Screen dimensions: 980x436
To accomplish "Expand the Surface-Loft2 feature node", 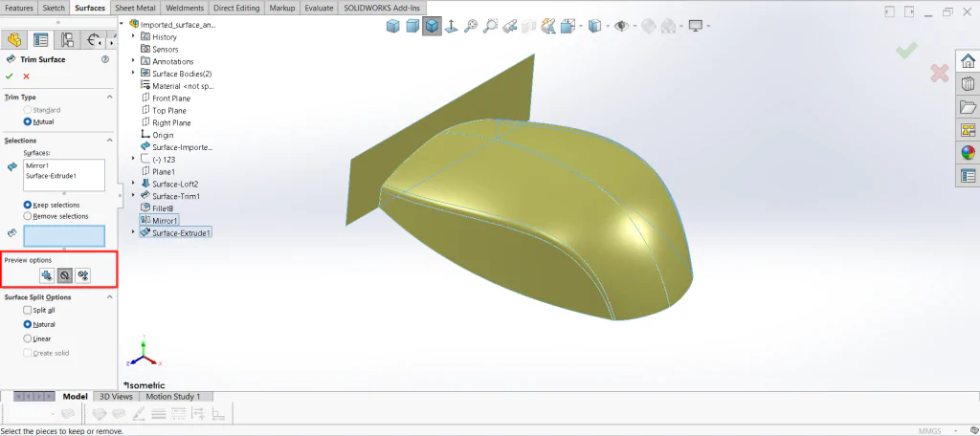I will click(133, 184).
